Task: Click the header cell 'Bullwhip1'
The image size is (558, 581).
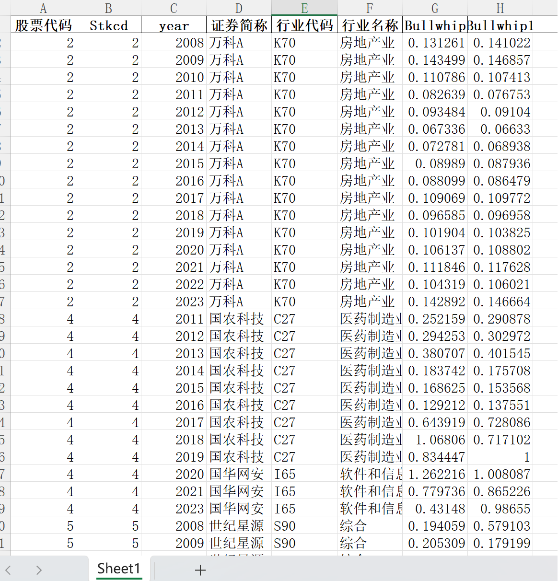Action: [500, 25]
